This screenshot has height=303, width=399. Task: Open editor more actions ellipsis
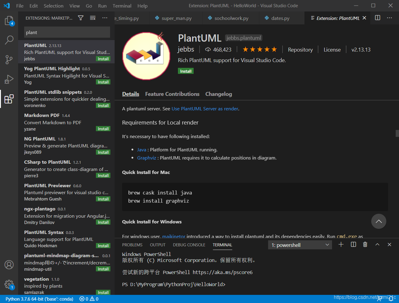pos(389,18)
